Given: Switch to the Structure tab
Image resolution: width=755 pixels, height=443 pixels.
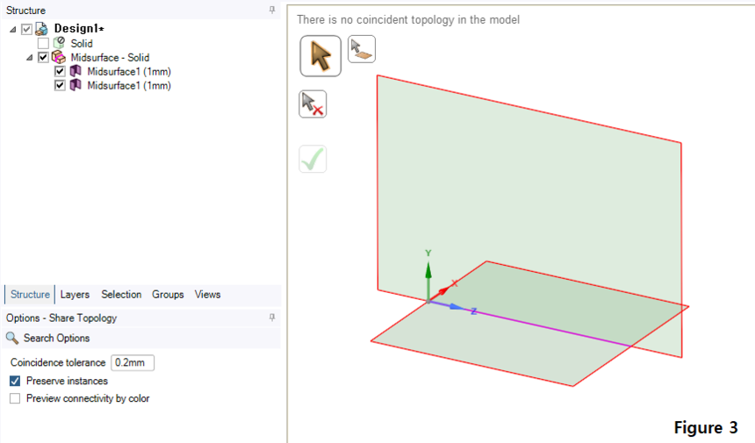Looking at the screenshot, I should point(30,295).
